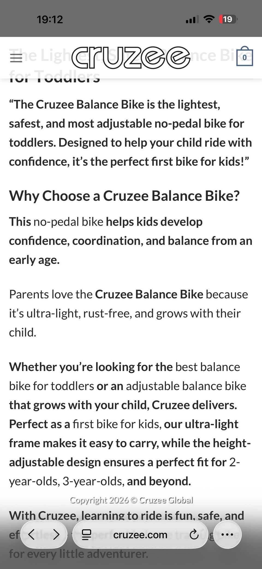Tap the Copyright 2026 Cruzee Global text
The width and height of the screenshot is (262, 569).
131,500
